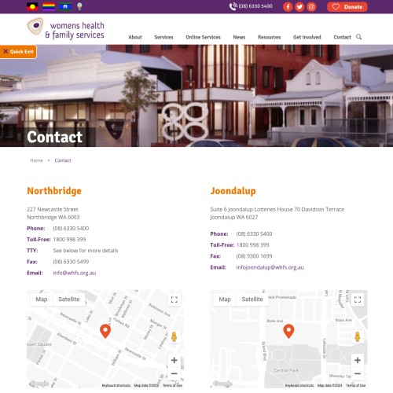Zoom out on the Joondalup map
Screen dimensions: 393x393
358,373
